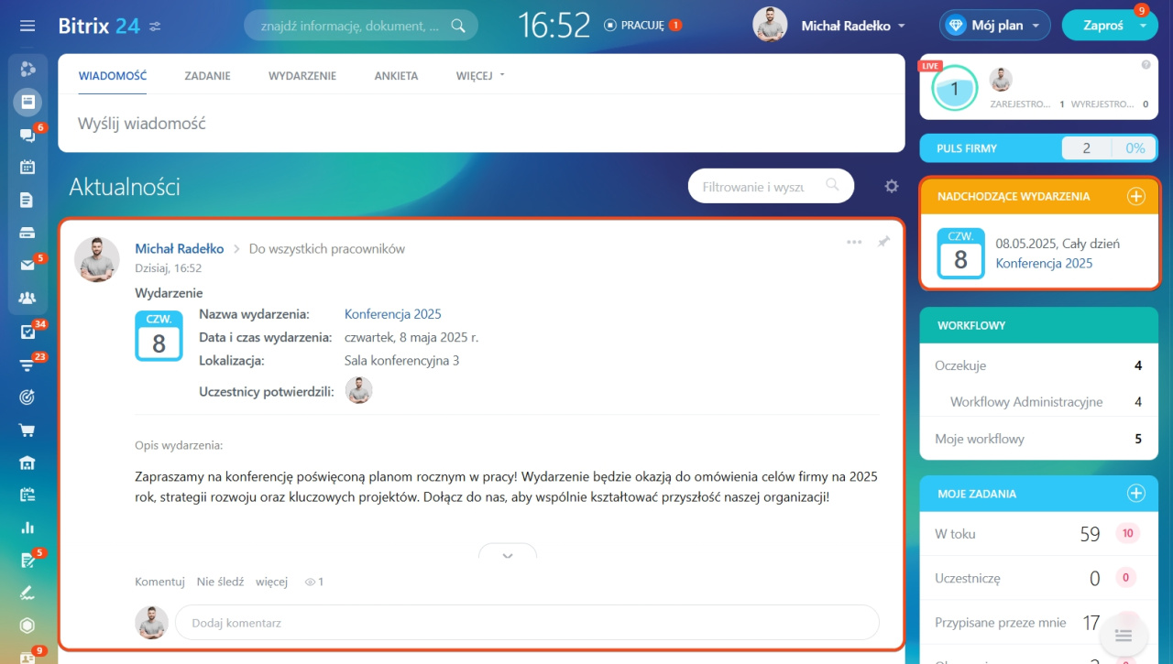Click the views eye counter under post
This screenshot has width=1173, height=664.
click(314, 582)
